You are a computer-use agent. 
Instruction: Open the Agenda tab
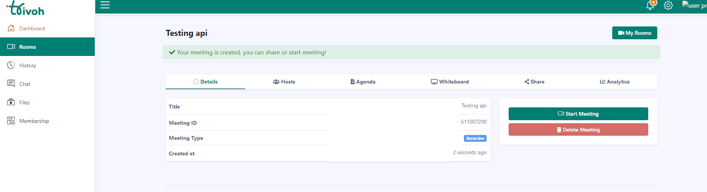point(363,82)
